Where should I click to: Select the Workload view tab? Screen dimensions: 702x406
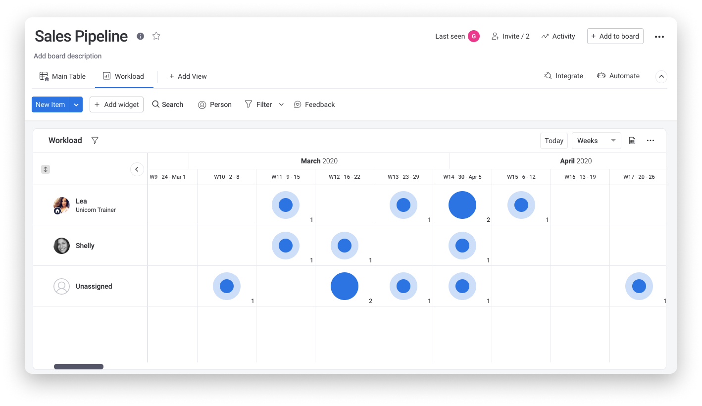pos(124,76)
